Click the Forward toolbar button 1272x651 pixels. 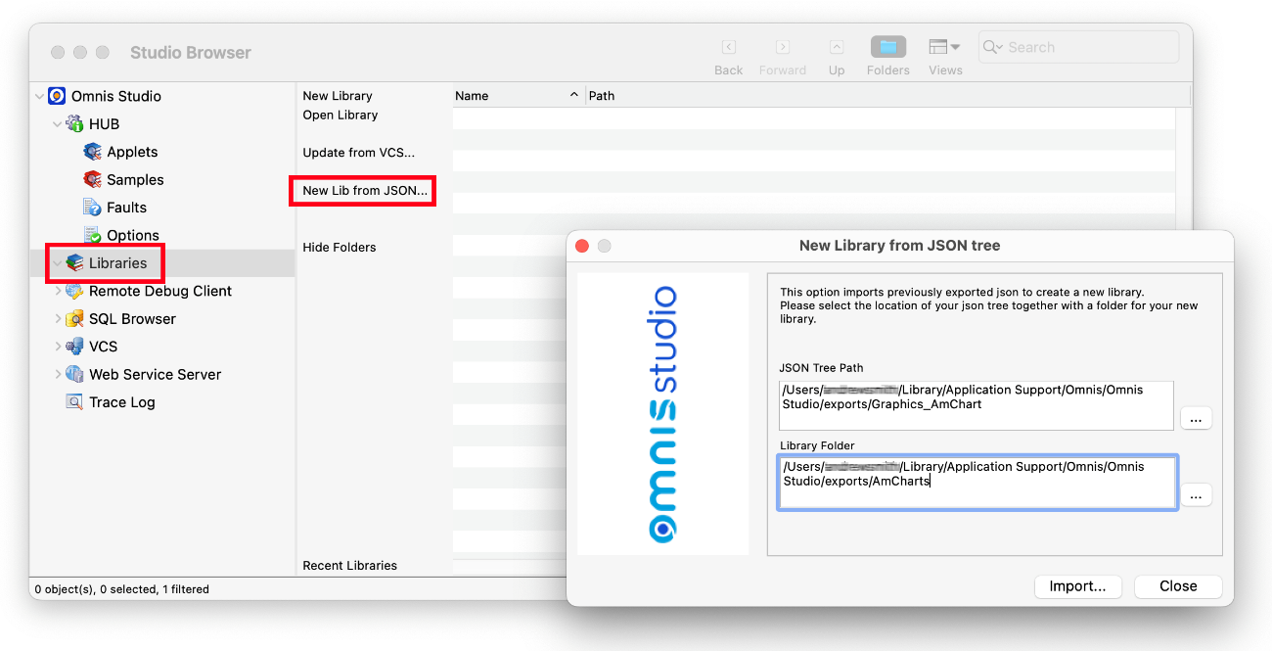pyautogui.click(x=783, y=56)
